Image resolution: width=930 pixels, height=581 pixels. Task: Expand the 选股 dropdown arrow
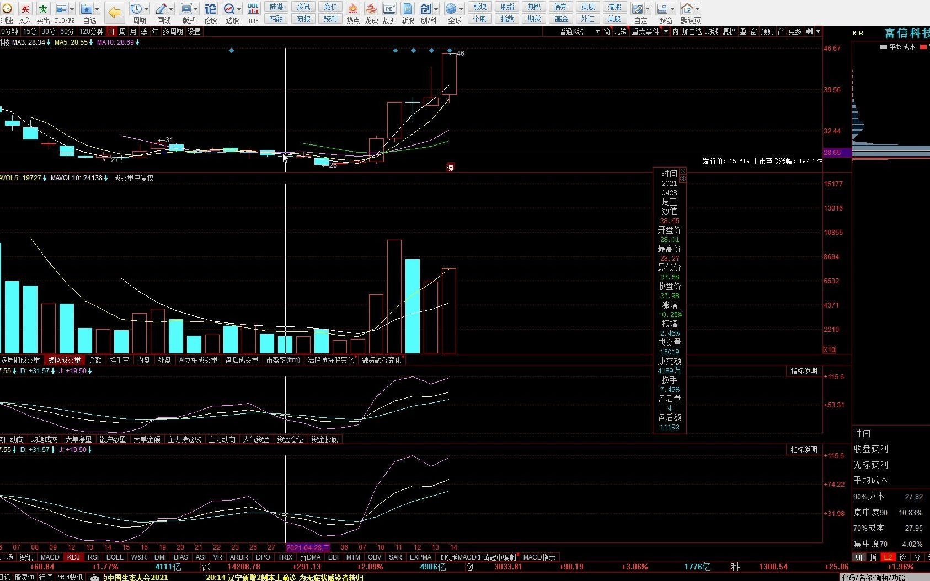tap(239, 9)
